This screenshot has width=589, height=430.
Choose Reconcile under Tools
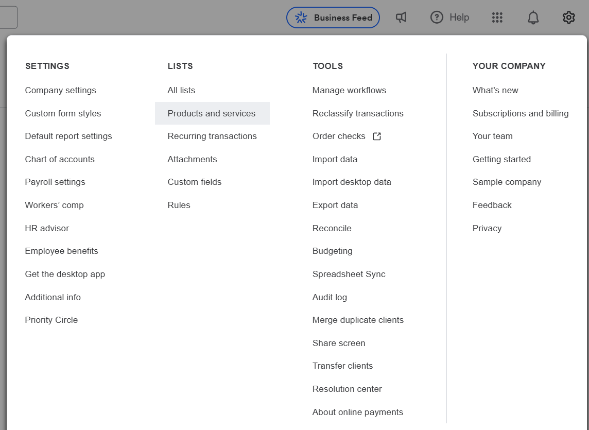point(332,228)
